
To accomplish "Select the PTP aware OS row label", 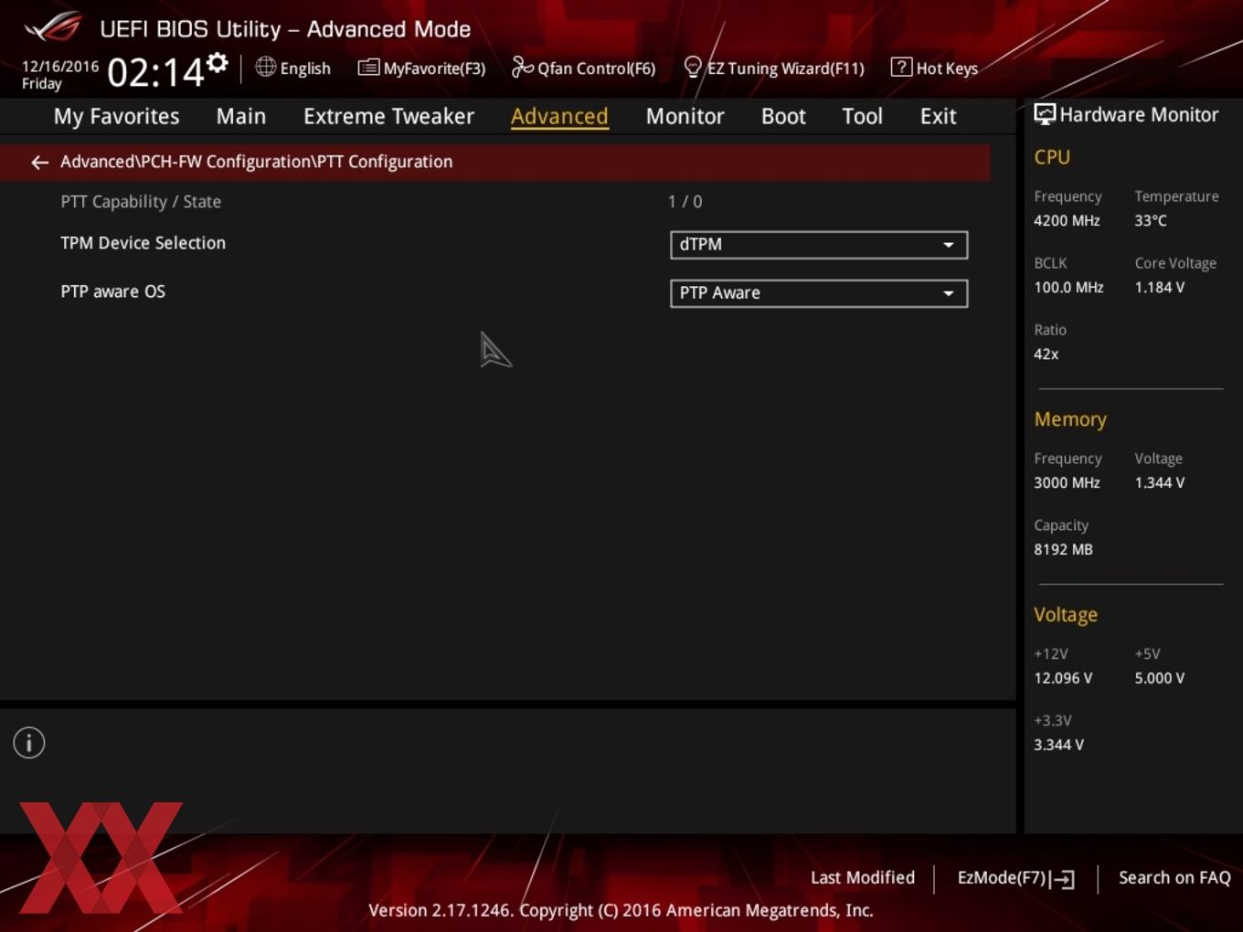I will tap(112, 291).
